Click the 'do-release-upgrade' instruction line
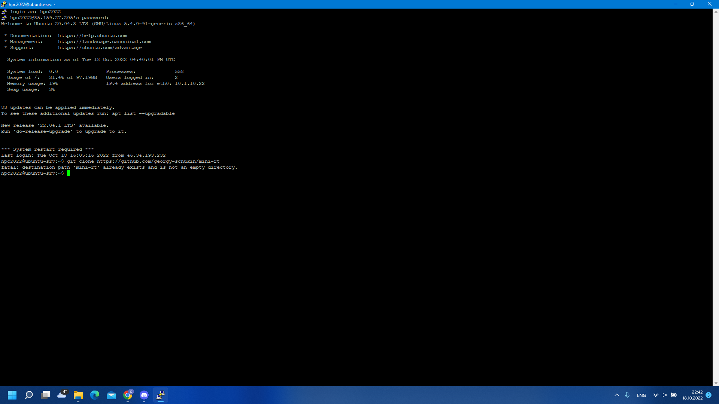The width and height of the screenshot is (719, 404). [64, 131]
